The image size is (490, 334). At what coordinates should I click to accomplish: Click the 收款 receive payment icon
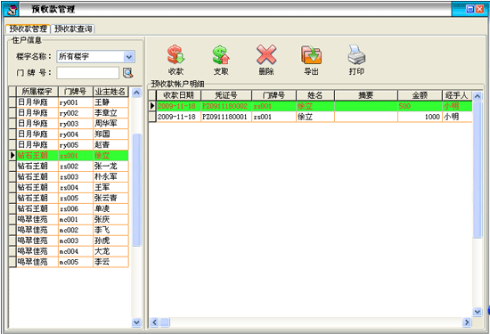[176, 55]
